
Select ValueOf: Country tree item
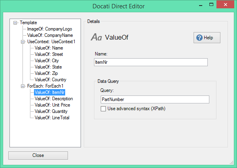tap(51, 80)
